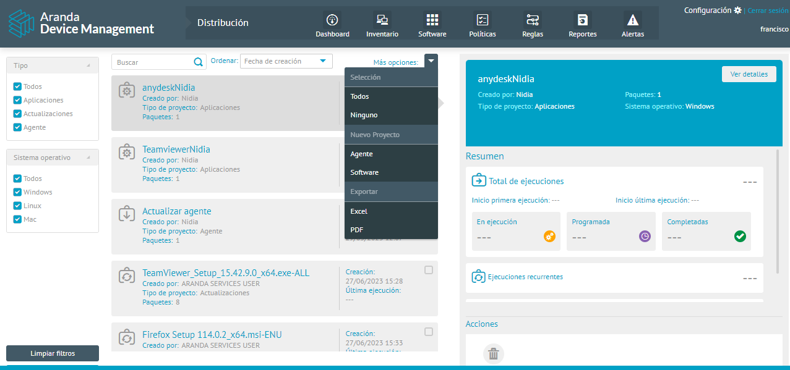Close the Más opciones dropdown arrow
Screen dimensions: 790x370
point(431,61)
